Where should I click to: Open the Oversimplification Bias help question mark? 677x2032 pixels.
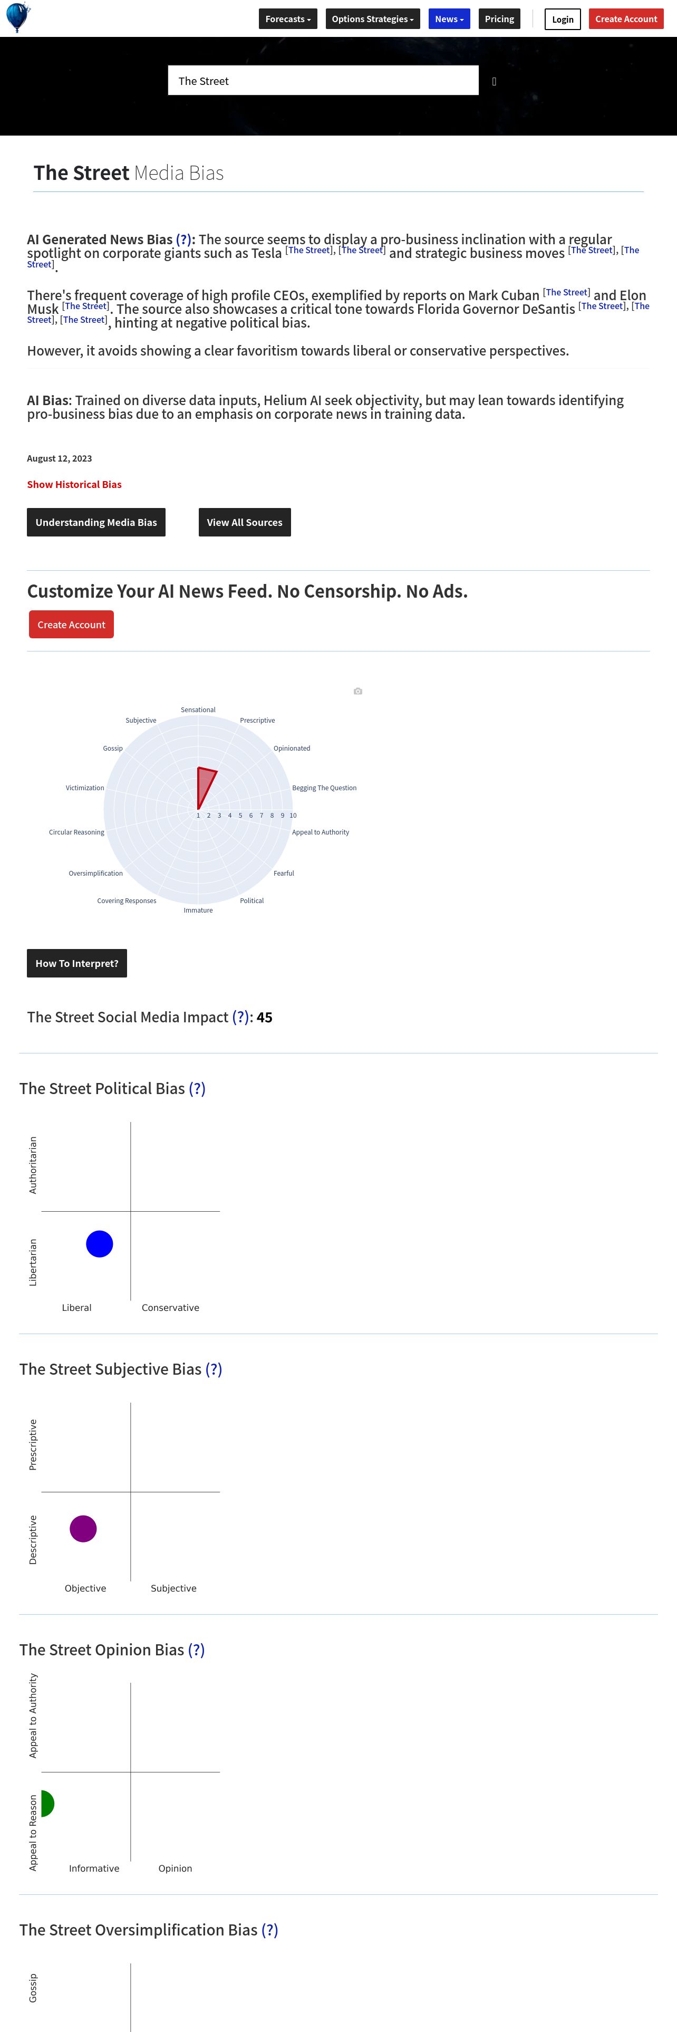[x=269, y=1930]
